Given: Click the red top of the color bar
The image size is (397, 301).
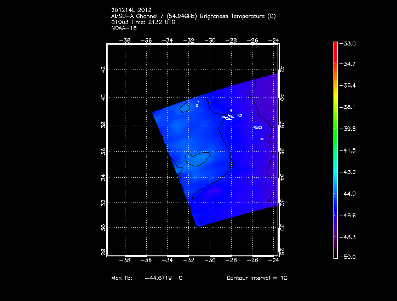Looking at the screenshot, I should click(335, 45).
